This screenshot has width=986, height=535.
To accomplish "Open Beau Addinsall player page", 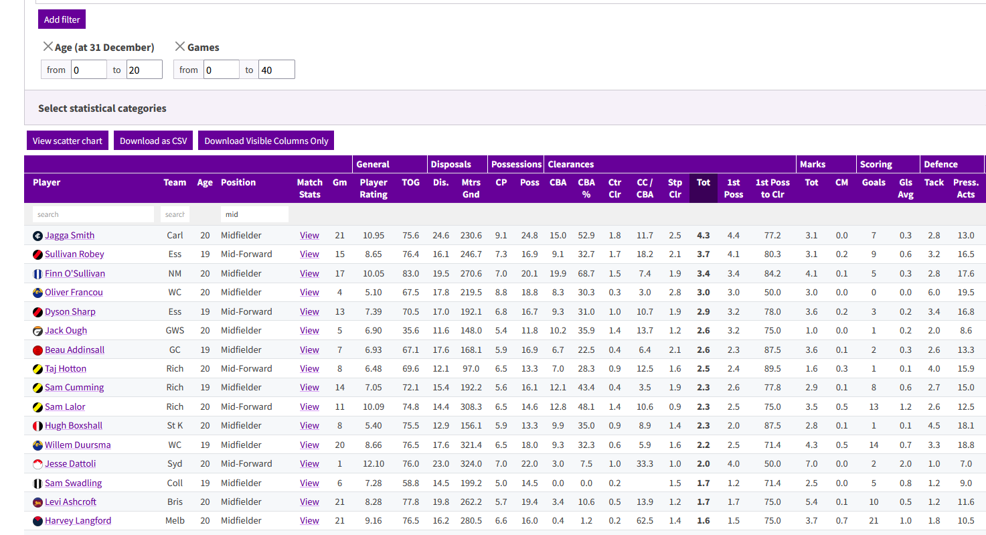I will coord(74,350).
